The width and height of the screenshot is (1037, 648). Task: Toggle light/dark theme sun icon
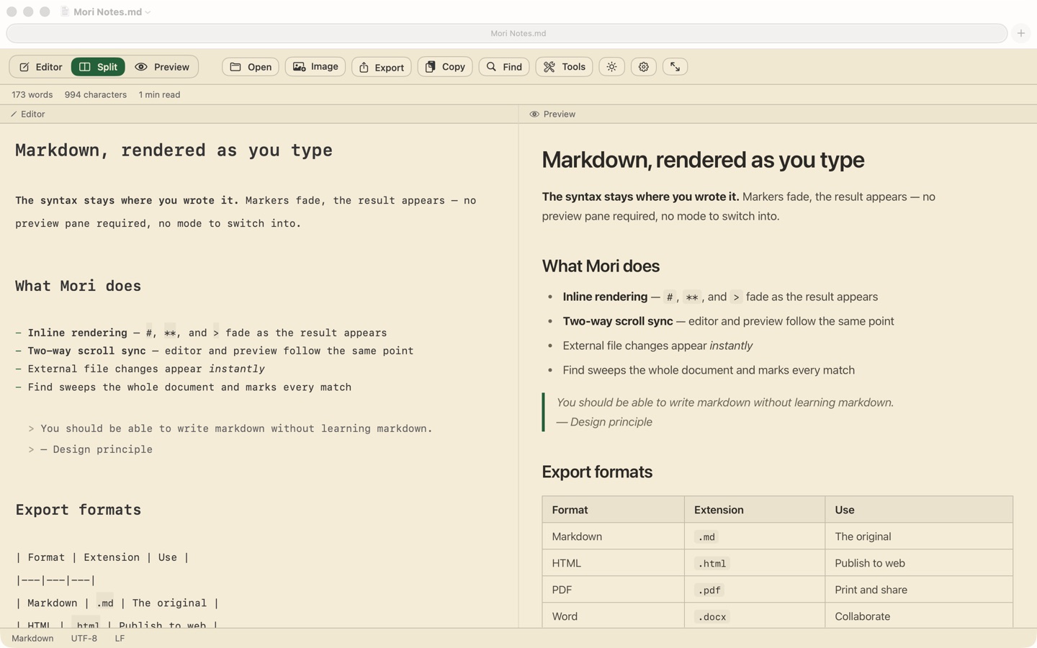(x=612, y=67)
